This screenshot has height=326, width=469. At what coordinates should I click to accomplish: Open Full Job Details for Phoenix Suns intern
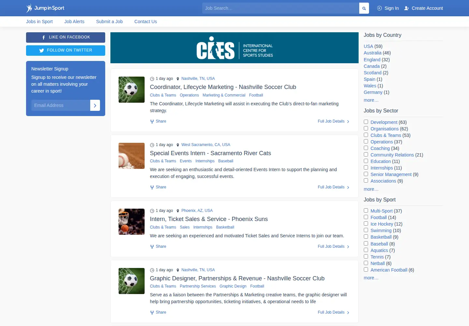coord(334,246)
